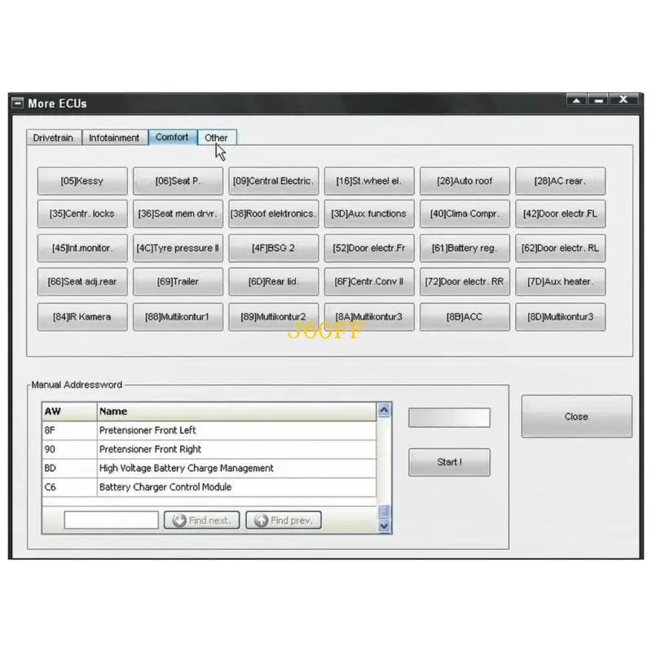The width and height of the screenshot is (652, 652).
Task: Open the [84]IR Kamera module
Action: pyautogui.click(x=81, y=316)
